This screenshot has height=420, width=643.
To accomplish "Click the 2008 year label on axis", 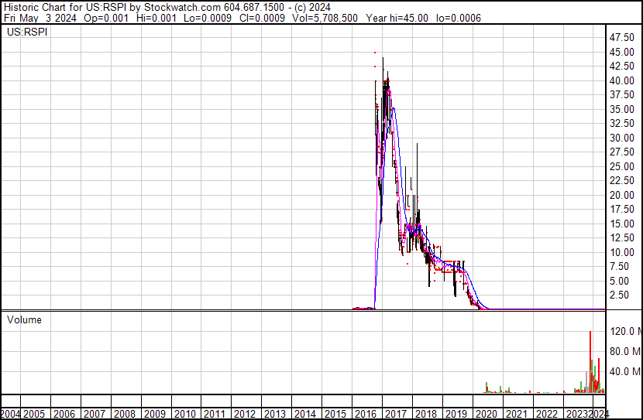I will [126, 414].
